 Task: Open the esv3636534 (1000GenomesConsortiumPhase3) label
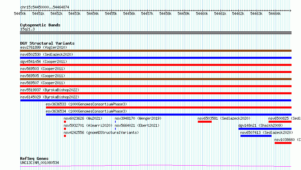[x=86, y=111]
